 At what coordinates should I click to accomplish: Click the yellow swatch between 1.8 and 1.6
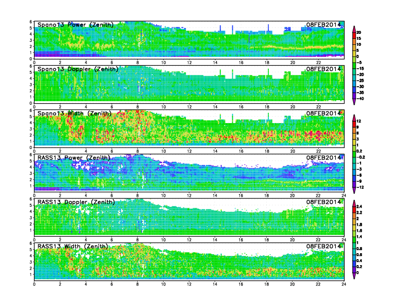tap(354, 227)
